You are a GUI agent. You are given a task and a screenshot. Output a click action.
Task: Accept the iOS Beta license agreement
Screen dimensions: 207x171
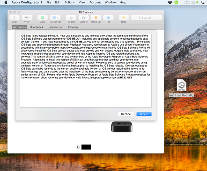[x=144, y=114]
